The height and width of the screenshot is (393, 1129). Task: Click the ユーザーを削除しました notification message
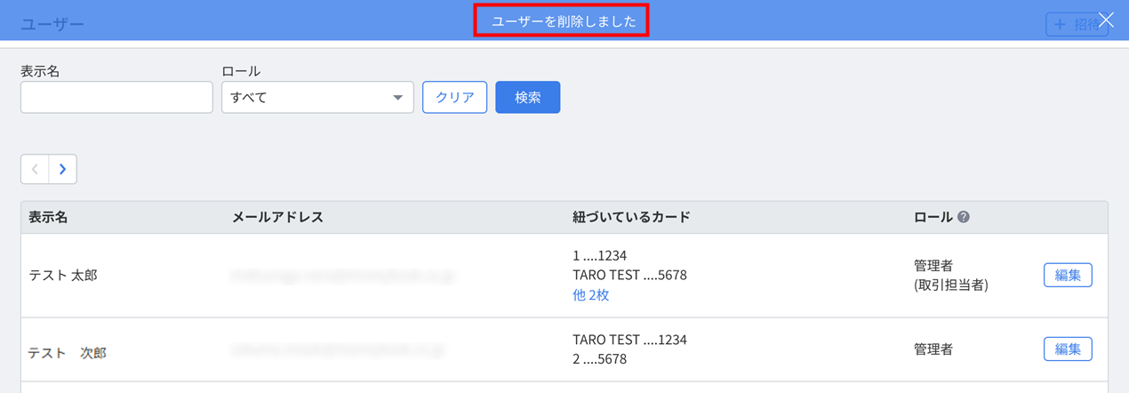point(564,21)
